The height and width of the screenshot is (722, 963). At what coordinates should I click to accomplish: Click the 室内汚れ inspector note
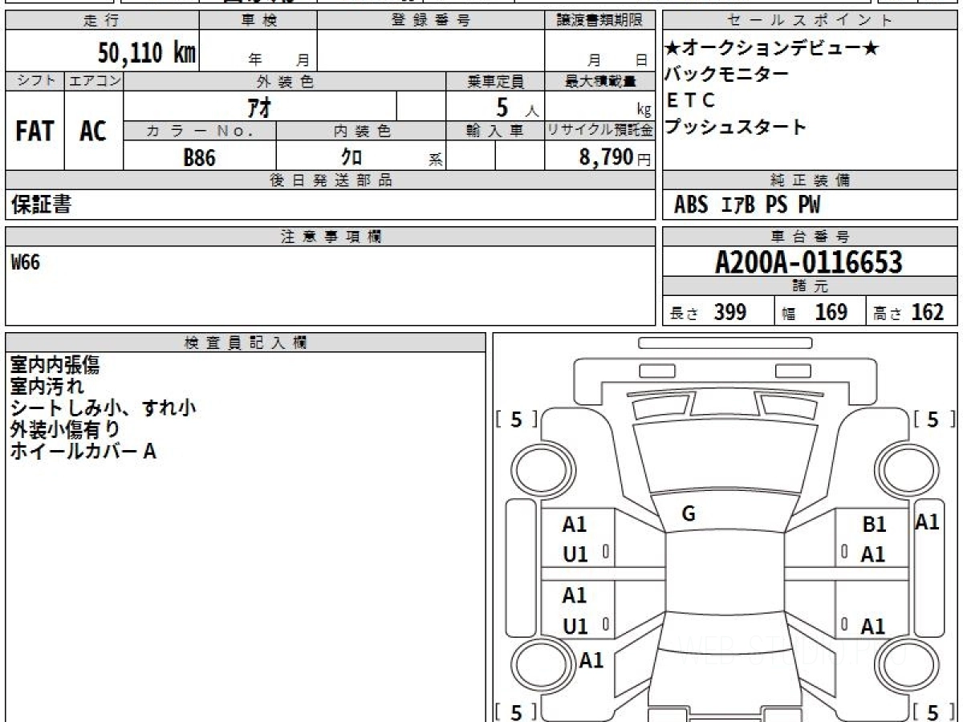pyautogui.click(x=47, y=387)
